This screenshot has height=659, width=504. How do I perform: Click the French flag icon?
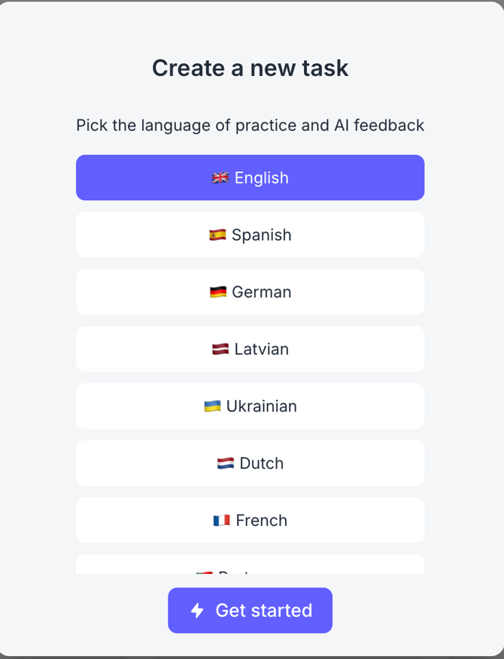(221, 521)
